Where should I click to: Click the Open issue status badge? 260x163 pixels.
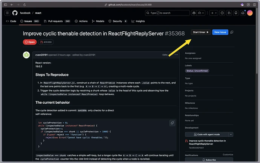click(30, 42)
